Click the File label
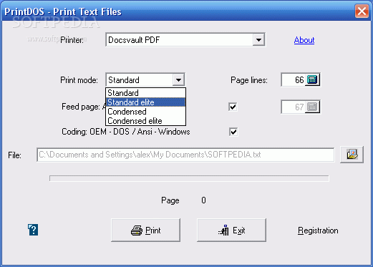This screenshot has height=267, width=373. [x=14, y=155]
